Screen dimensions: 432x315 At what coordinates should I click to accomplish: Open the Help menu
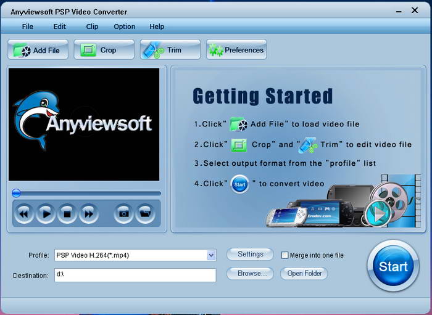157,27
